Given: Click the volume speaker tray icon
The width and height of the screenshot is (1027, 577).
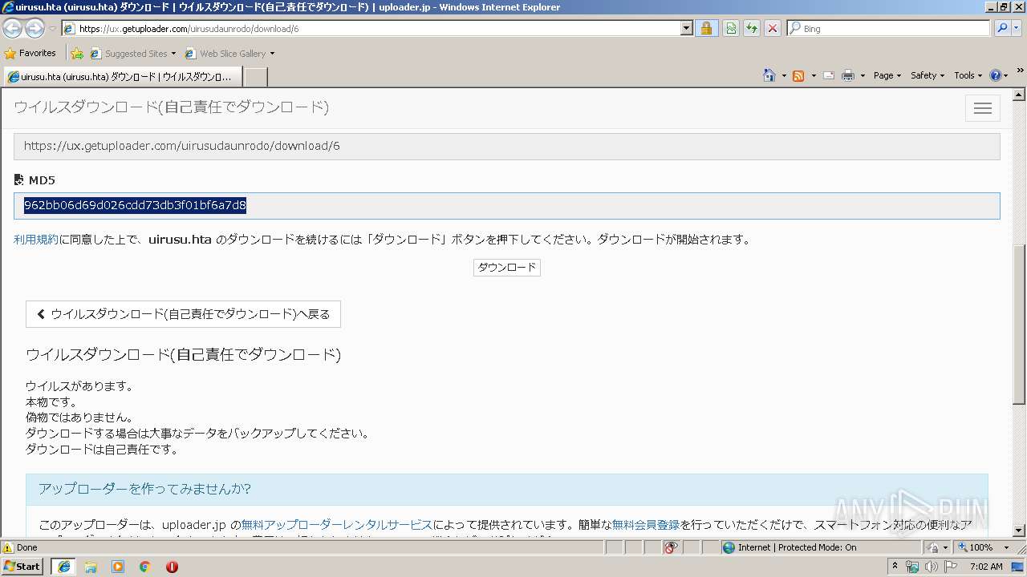Looking at the screenshot, I should (x=931, y=567).
